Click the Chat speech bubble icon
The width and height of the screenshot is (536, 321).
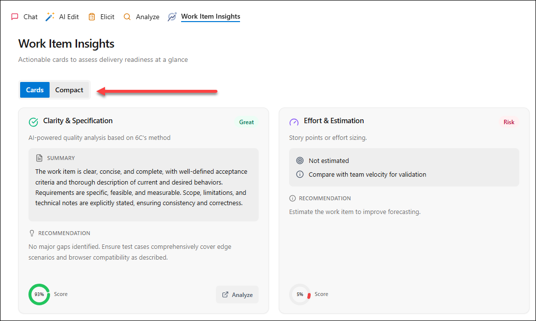point(15,17)
